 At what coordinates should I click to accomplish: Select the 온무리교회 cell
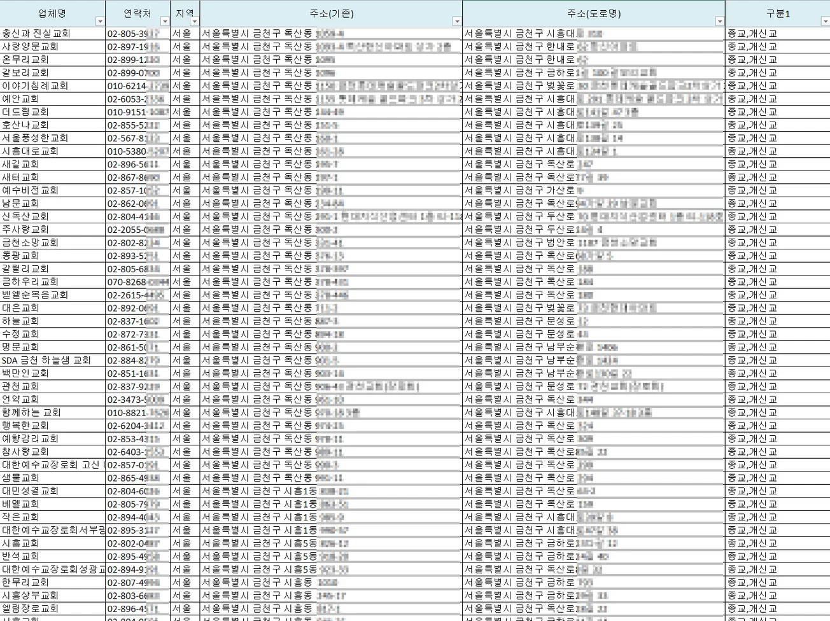click(x=53, y=59)
